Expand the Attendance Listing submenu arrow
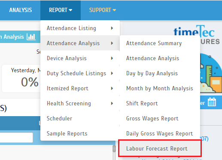The image size is (222, 160). [x=112, y=28]
